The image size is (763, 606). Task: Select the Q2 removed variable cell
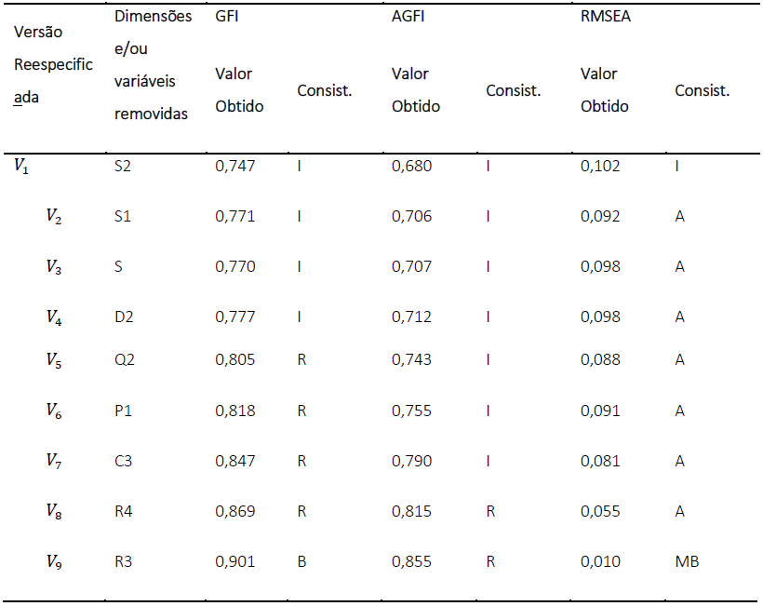click(x=125, y=360)
